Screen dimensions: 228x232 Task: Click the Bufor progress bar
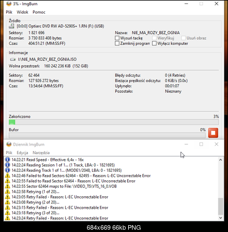point(107,135)
